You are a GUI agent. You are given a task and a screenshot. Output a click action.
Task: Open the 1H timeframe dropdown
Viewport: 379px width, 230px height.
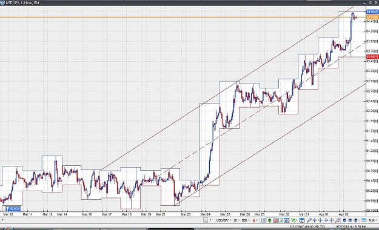coord(236,220)
